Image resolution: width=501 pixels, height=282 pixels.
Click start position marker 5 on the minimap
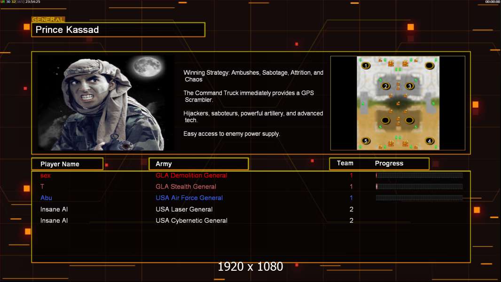coord(366,141)
